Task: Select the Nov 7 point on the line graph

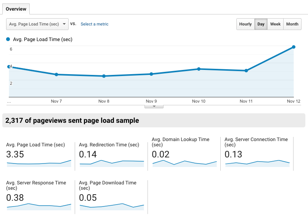Action: point(56,75)
